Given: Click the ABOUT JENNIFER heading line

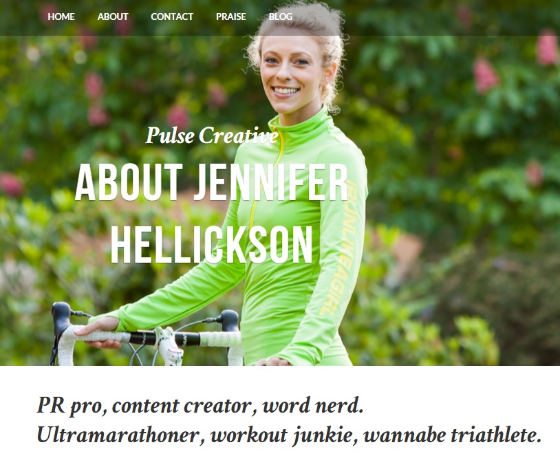Looking at the screenshot, I should (211, 182).
